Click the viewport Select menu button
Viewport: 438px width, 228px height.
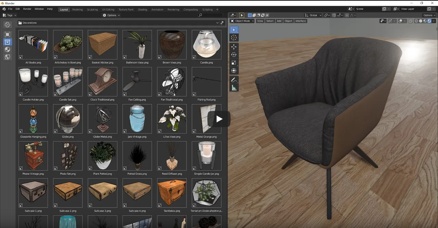point(270,21)
